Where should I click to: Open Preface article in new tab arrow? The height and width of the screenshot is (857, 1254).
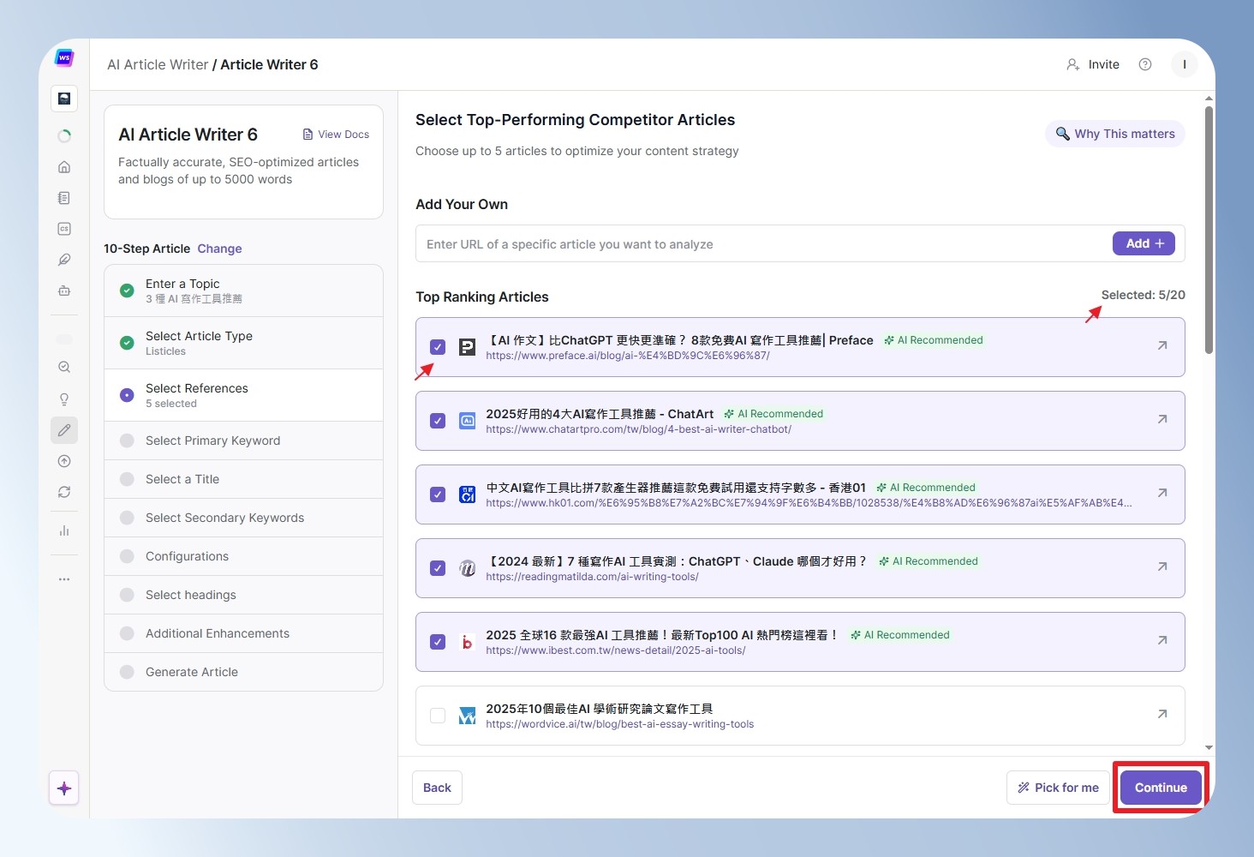pos(1162,345)
